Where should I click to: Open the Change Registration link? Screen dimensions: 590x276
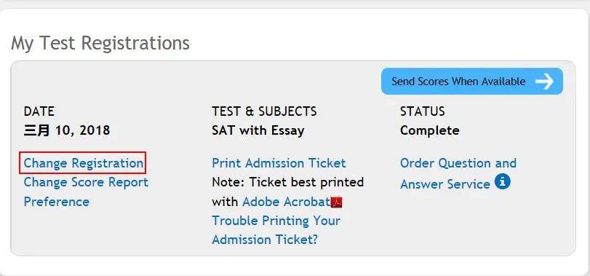point(83,163)
